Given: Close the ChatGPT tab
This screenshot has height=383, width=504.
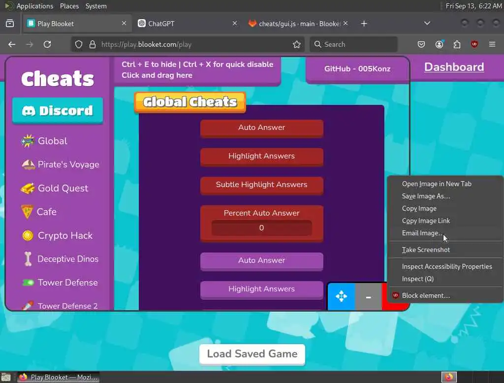Looking at the screenshot, I should point(235,23).
